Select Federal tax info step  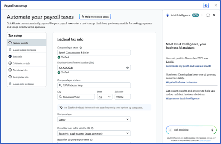click(x=27, y=43)
